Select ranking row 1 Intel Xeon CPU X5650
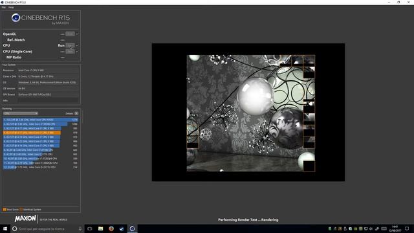This screenshot has height=233, width=414. click(40, 120)
